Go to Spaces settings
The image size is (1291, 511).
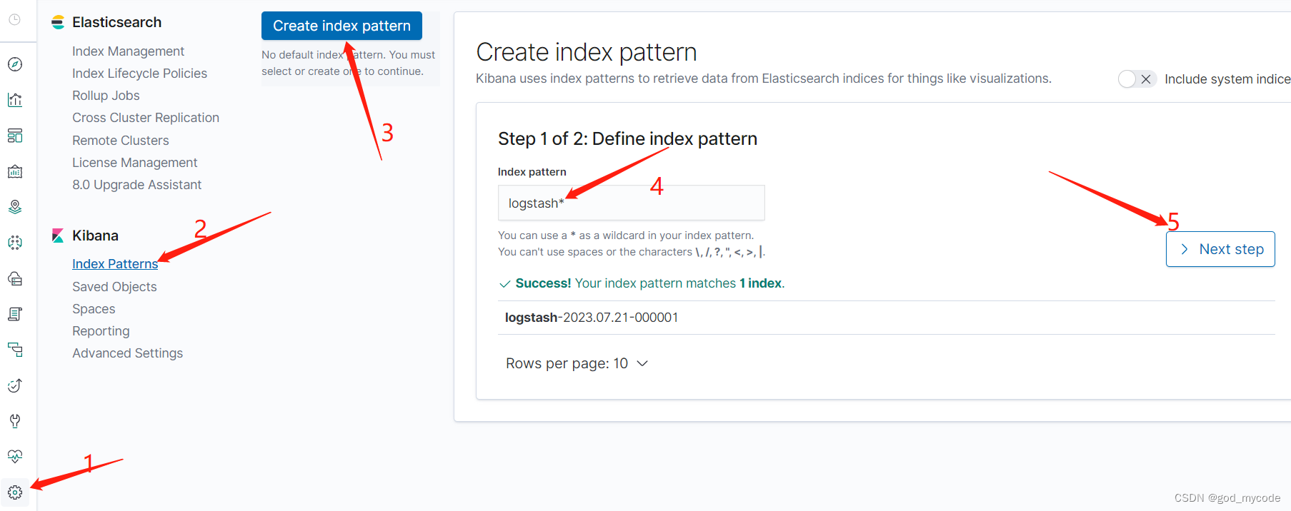point(94,309)
